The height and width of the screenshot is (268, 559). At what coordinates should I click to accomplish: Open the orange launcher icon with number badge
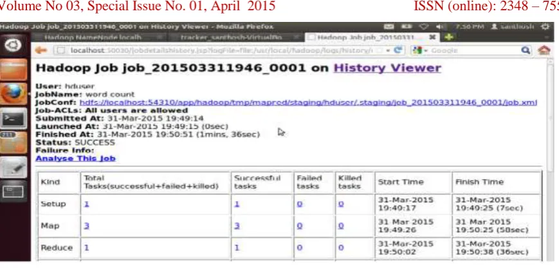[14, 142]
